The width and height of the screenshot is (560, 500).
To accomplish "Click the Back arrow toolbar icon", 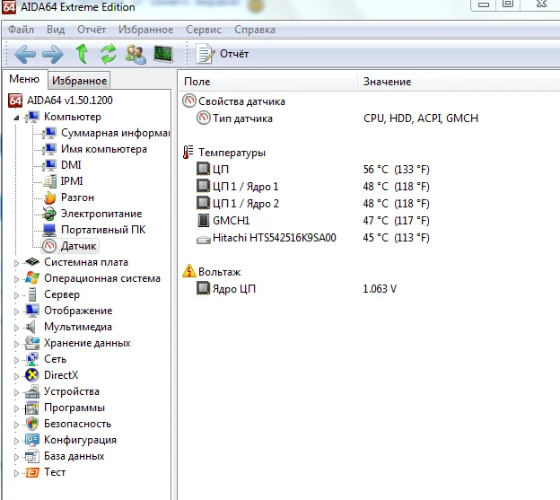I will click(x=25, y=54).
